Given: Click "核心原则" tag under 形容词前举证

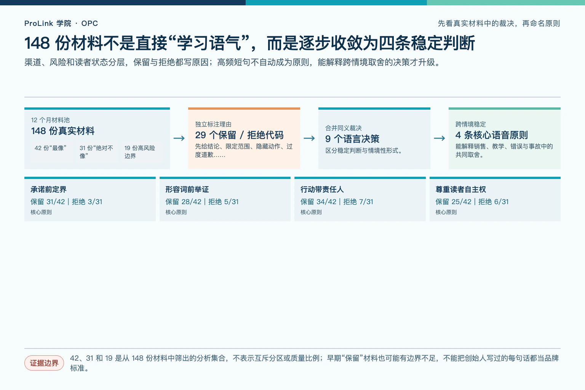Looking at the screenshot, I should [176, 212].
